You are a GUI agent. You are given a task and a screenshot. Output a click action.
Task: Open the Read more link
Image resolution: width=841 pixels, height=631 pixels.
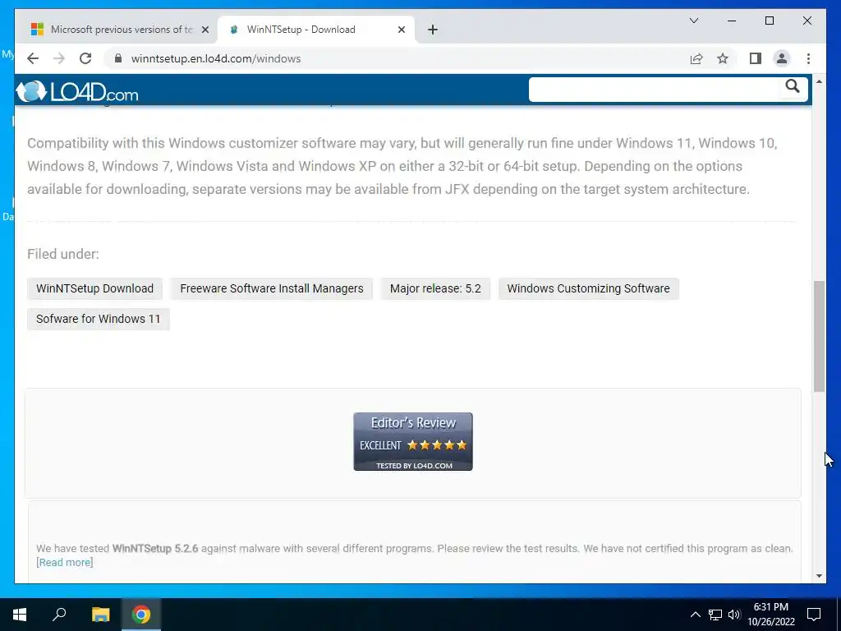click(65, 562)
